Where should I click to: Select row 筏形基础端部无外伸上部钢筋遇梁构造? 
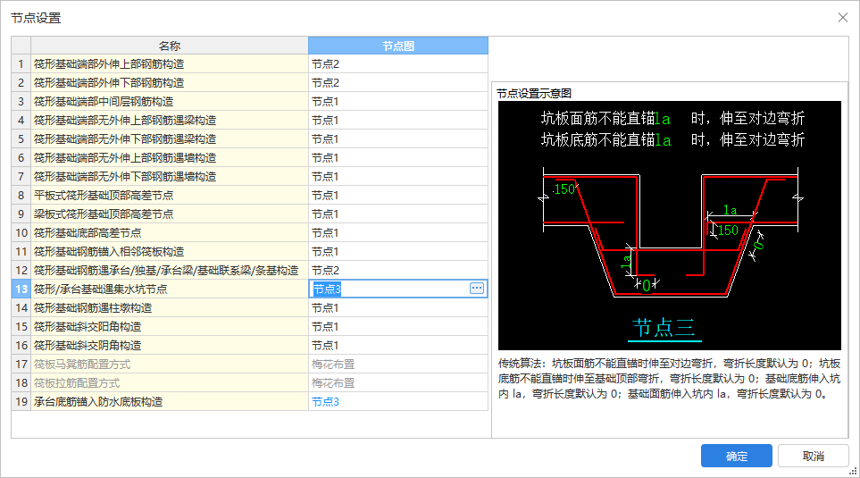coord(170,121)
